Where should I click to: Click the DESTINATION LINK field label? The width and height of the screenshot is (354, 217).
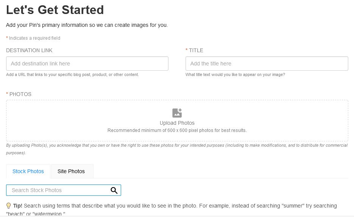pyautogui.click(x=29, y=50)
